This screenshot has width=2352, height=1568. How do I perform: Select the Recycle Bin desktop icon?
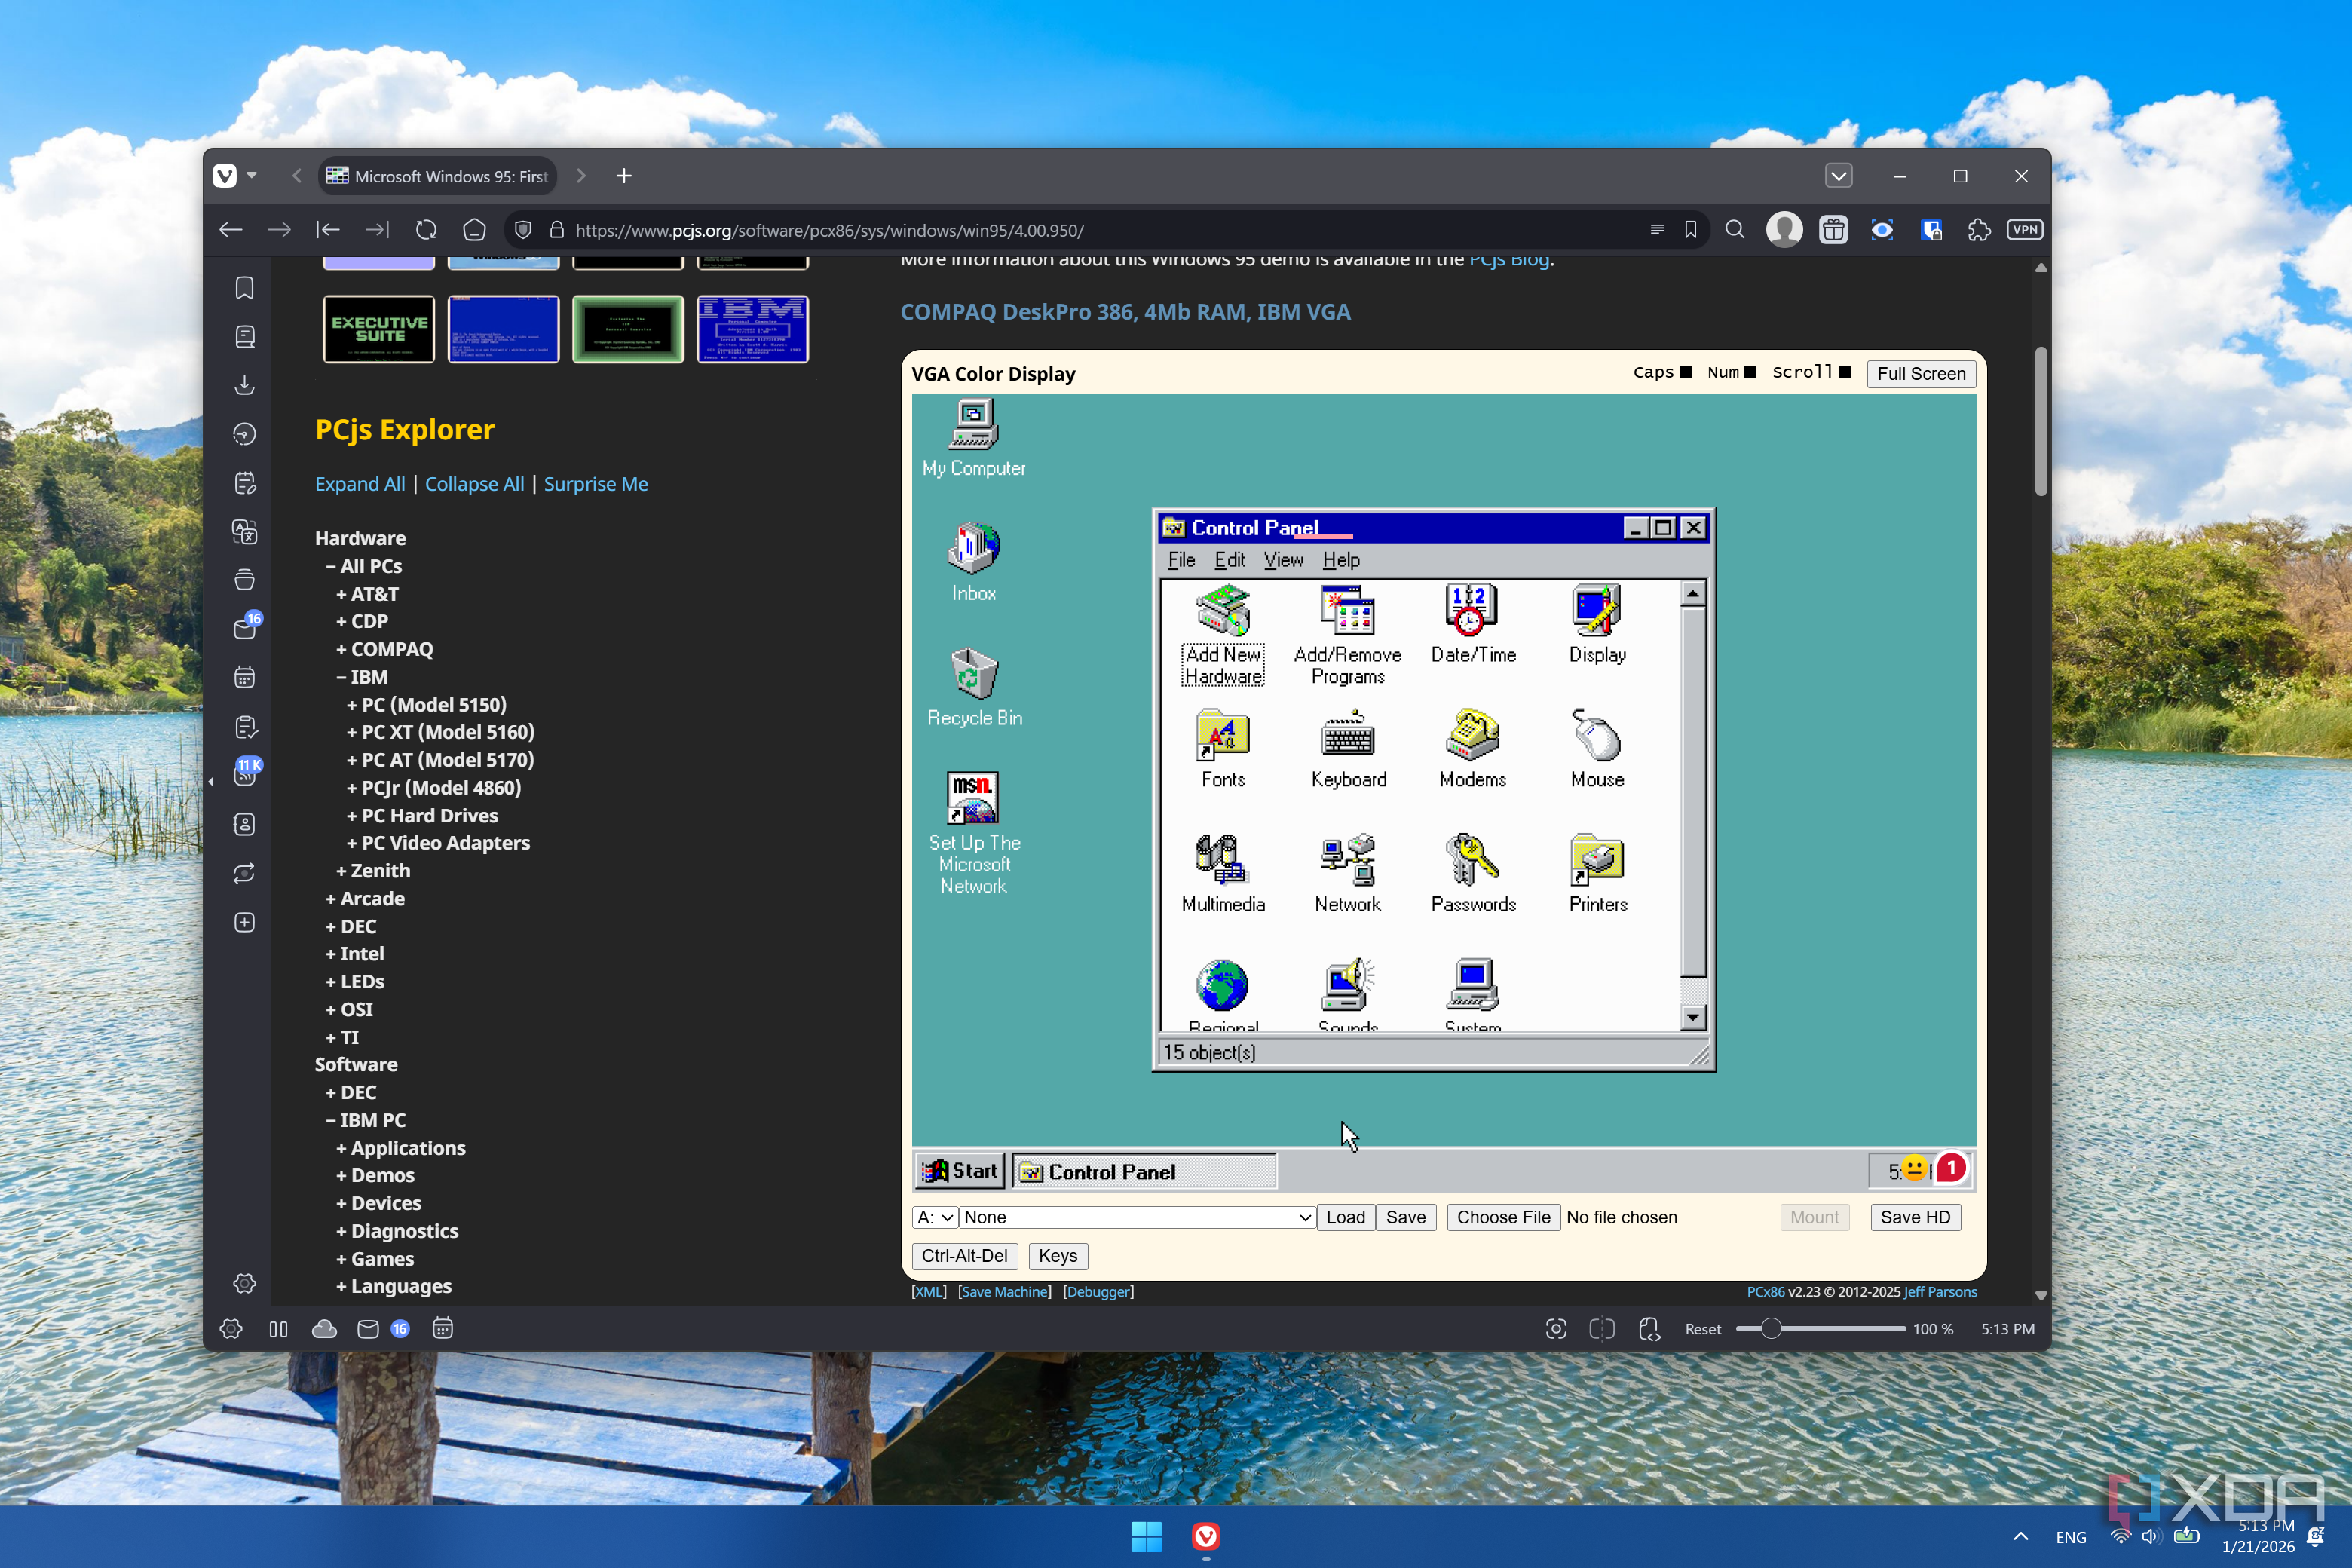974,688
